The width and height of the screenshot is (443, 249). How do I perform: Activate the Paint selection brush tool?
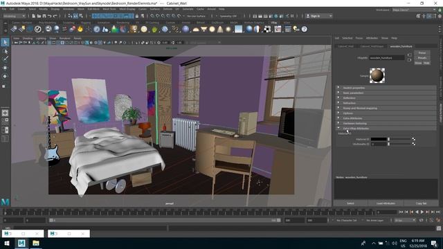coord(5,59)
